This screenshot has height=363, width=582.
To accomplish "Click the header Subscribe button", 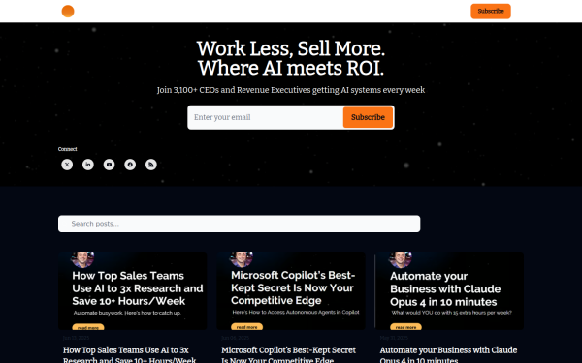I will (491, 11).
